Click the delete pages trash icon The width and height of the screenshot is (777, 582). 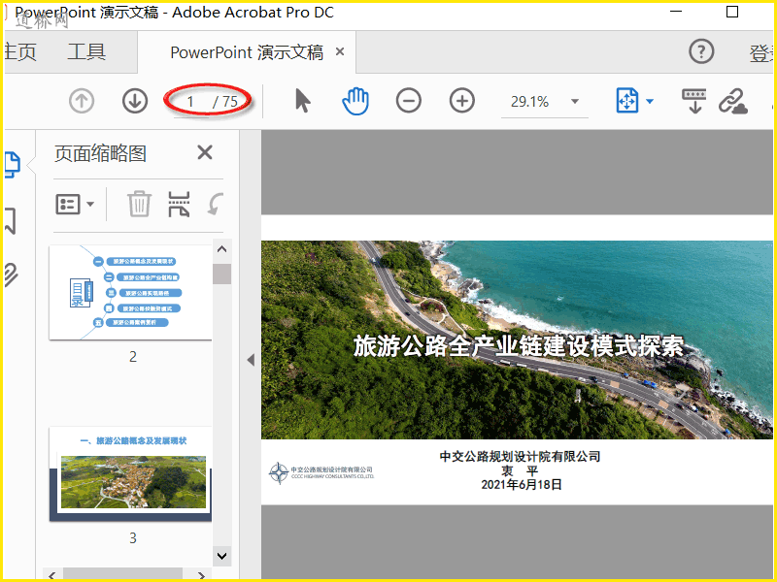pyautogui.click(x=139, y=204)
